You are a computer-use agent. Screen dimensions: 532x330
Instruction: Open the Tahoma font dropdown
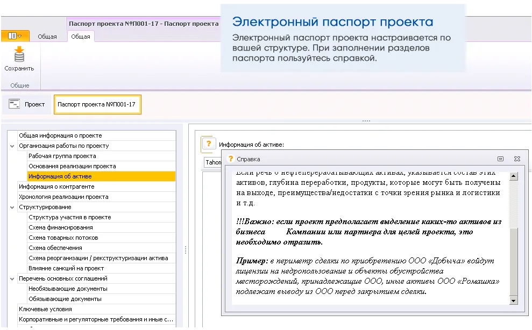(x=214, y=162)
